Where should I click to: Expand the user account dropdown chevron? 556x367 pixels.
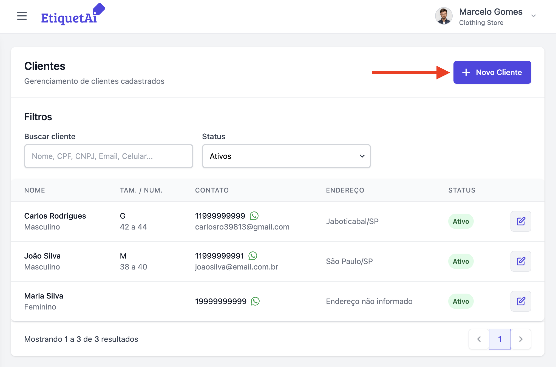pos(533,16)
